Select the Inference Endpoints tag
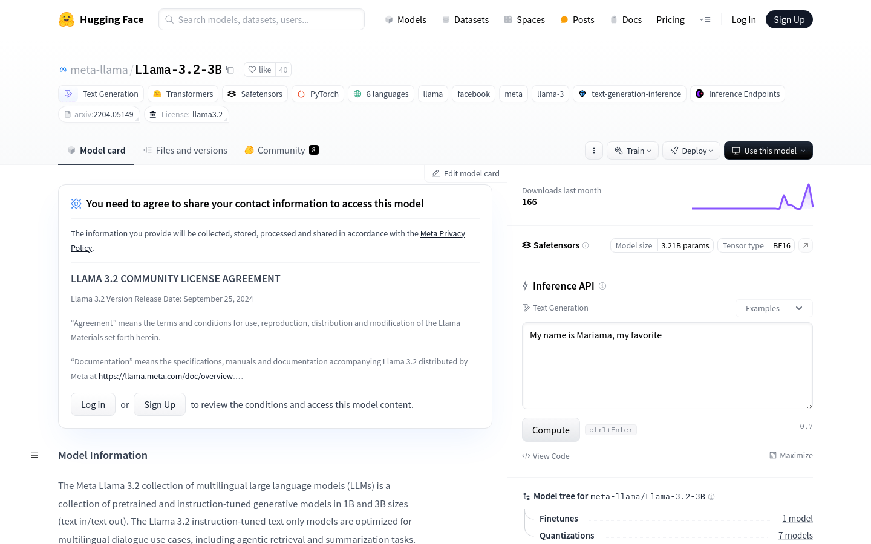The image size is (871, 544). click(737, 94)
